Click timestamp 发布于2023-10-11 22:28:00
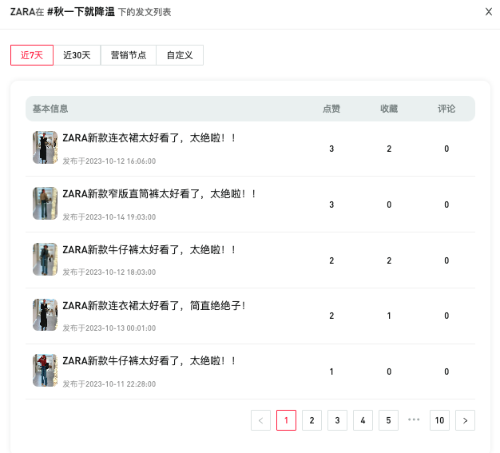Viewport: 500px width, 453px height. [x=109, y=383]
